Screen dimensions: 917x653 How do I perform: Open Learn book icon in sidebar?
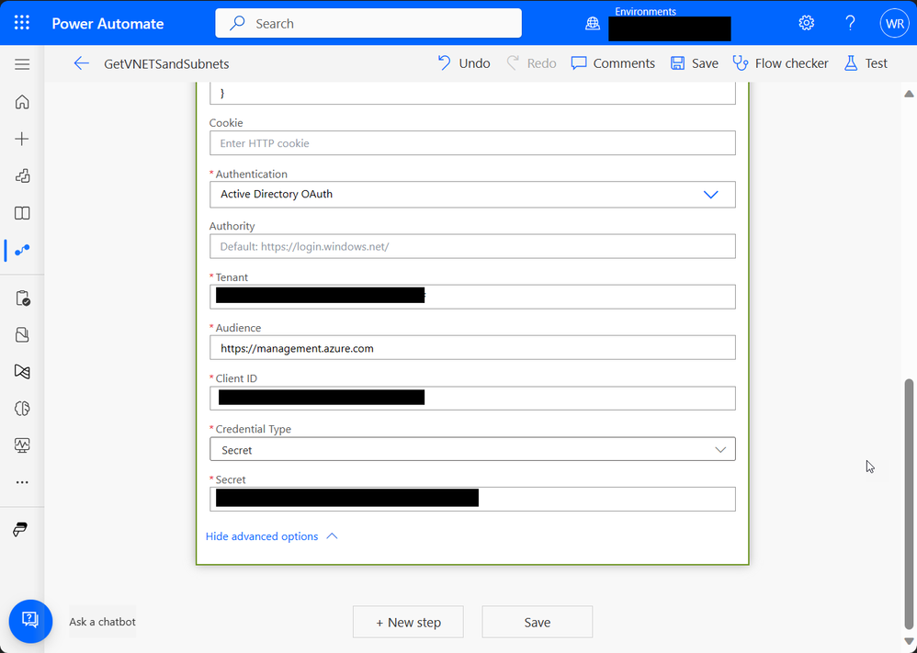22,213
